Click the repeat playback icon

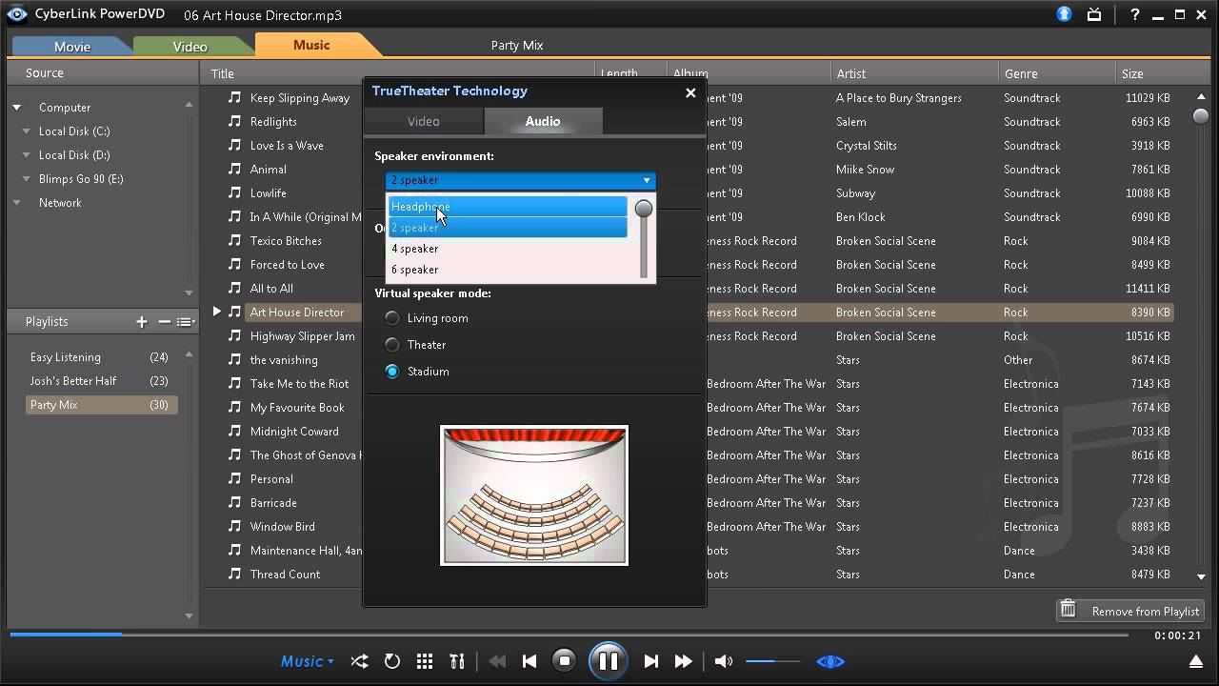click(x=391, y=661)
